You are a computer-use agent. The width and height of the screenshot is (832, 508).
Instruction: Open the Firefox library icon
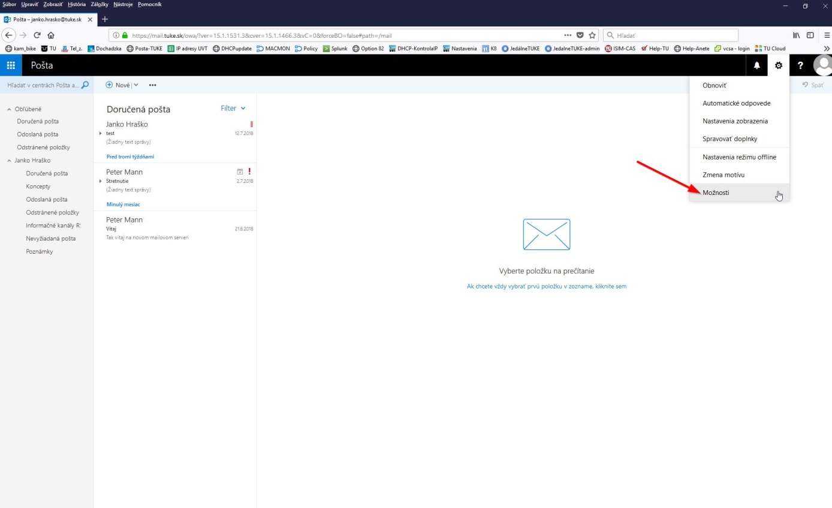click(x=797, y=35)
